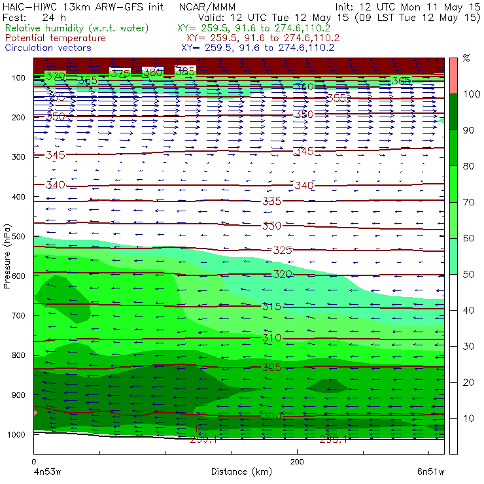Click the '6n51w' end location label
The image size is (484, 484).
click(430, 472)
